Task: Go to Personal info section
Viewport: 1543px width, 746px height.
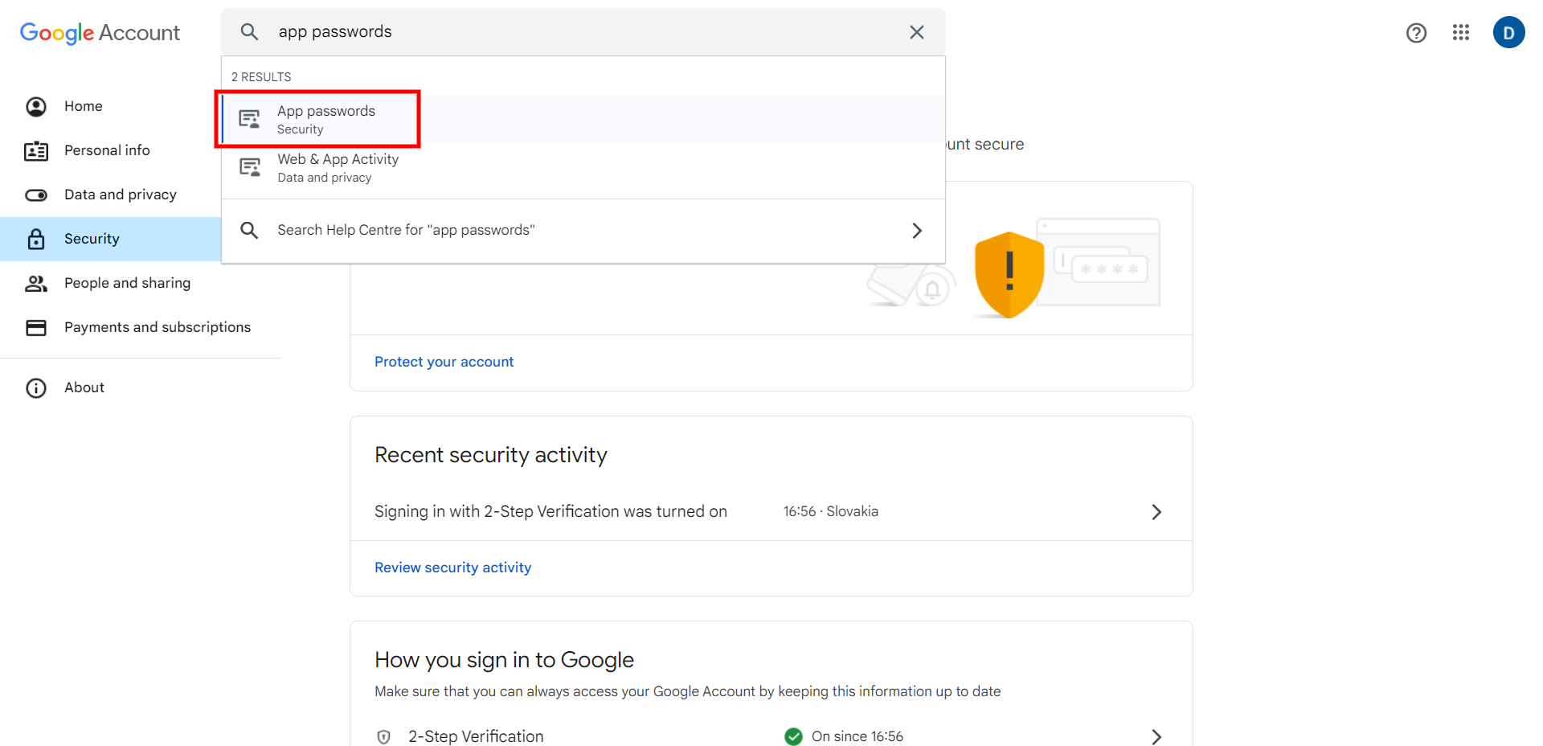Action: click(x=107, y=150)
